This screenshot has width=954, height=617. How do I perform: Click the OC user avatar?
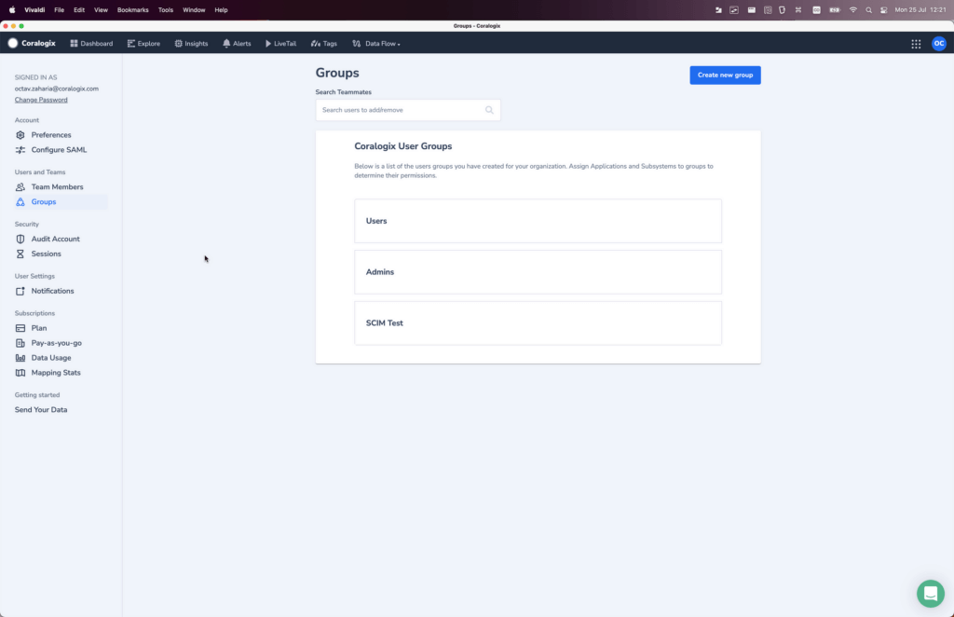coord(939,43)
